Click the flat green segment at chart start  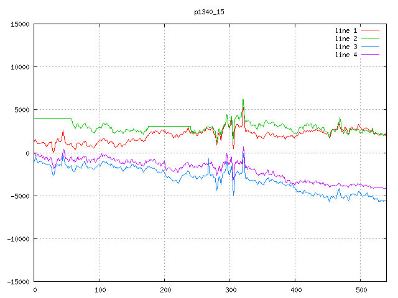tap(53, 118)
